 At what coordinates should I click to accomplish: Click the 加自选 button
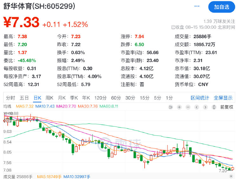pyautogui.click(x=221, y=7)
